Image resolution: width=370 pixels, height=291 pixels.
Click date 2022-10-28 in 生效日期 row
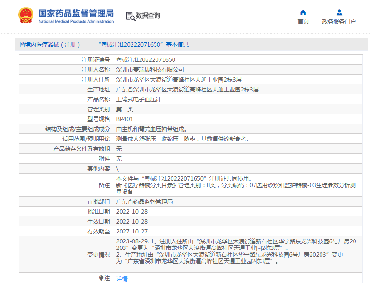click(x=132, y=222)
